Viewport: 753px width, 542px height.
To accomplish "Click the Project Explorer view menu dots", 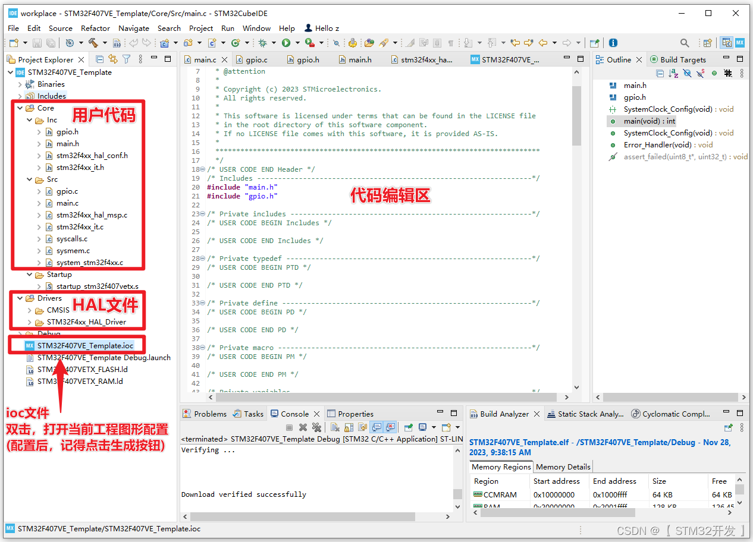I will coord(140,59).
